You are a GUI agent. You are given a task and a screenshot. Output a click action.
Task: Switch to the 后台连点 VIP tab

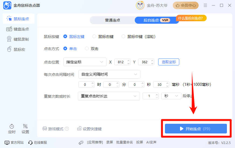157,20
